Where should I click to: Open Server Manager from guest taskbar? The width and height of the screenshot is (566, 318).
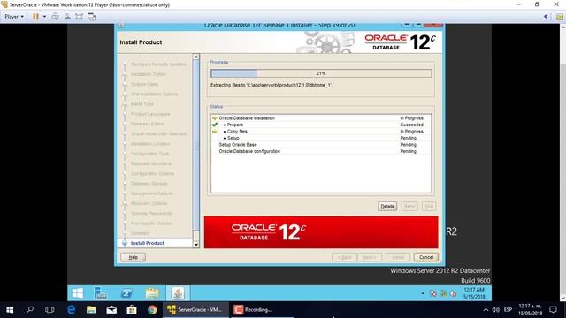[100, 293]
